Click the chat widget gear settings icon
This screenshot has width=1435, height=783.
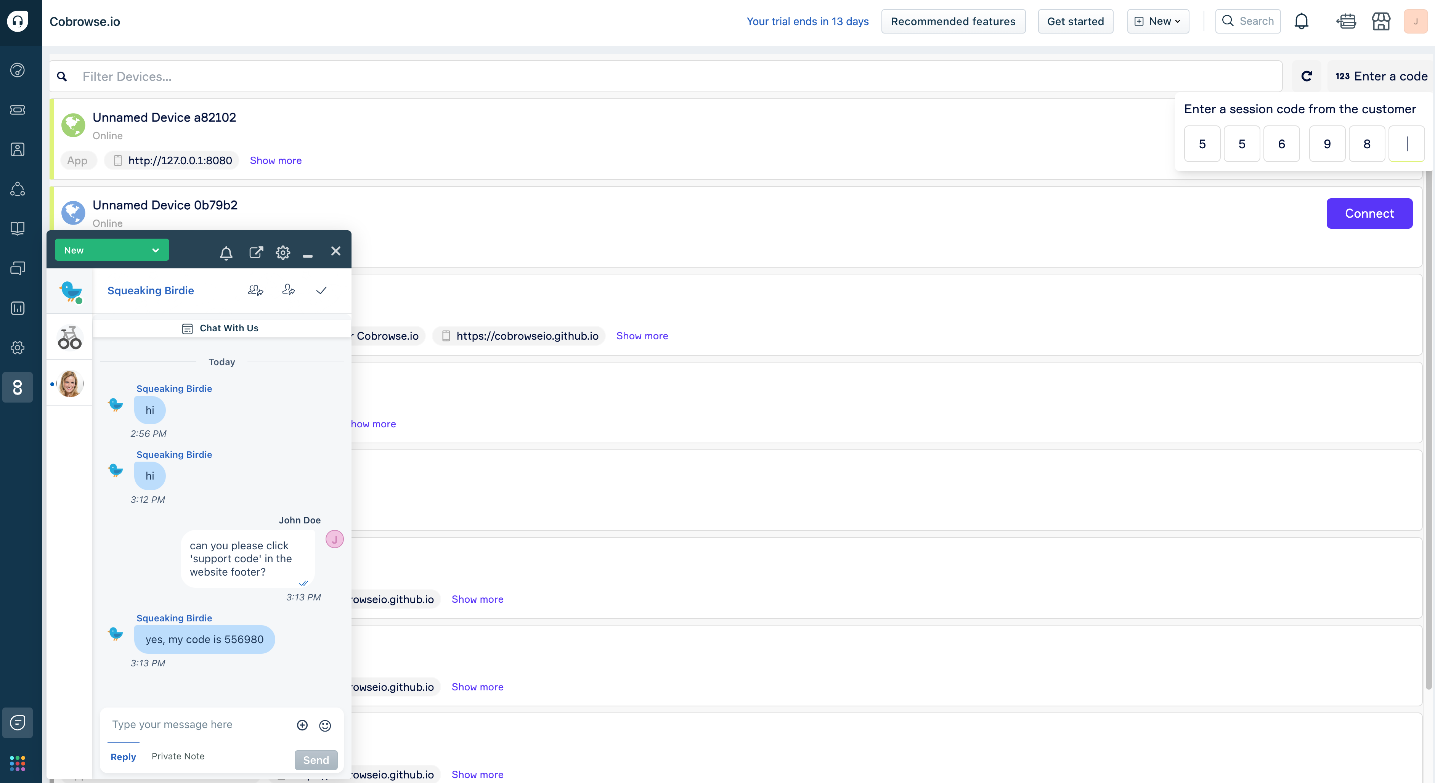pyautogui.click(x=283, y=252)
